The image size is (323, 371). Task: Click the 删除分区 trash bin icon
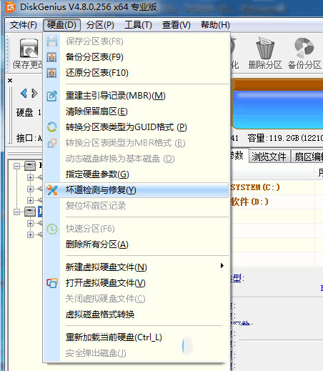265,48
